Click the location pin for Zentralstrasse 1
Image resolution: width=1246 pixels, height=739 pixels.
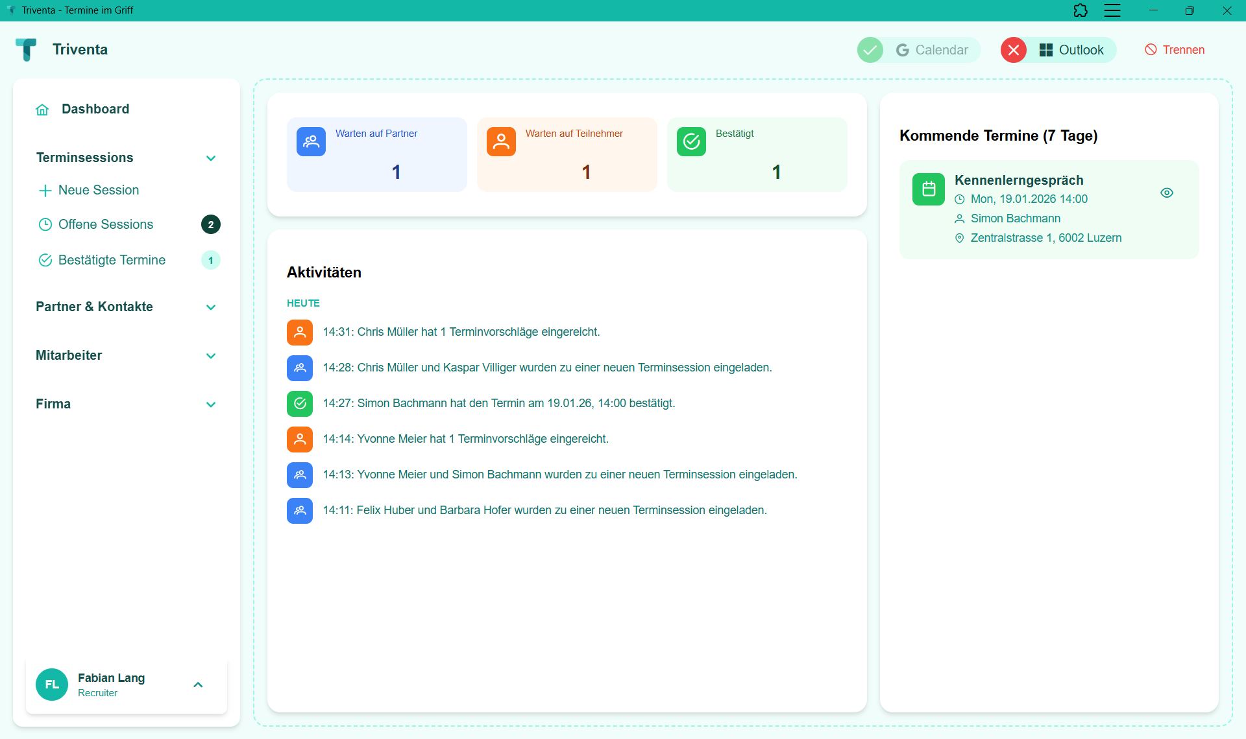(959, 238)
